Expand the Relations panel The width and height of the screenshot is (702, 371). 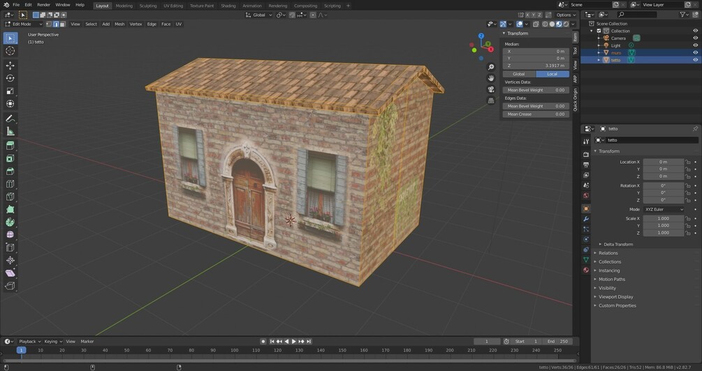coord(608,253)
